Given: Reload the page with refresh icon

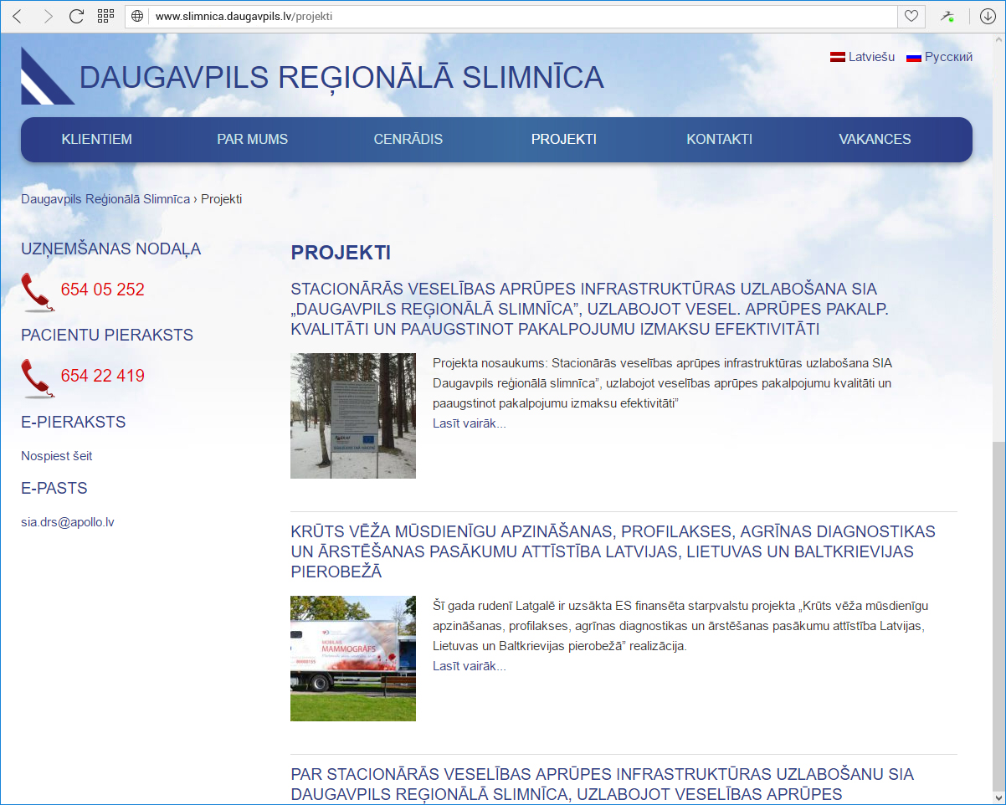Looking at the screenshot, I should click(76, 16).
